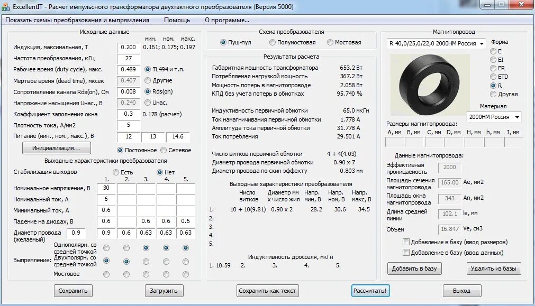Click the current density field 5
The height and width of the screenshot is (306, 535).
coord(129,125)
